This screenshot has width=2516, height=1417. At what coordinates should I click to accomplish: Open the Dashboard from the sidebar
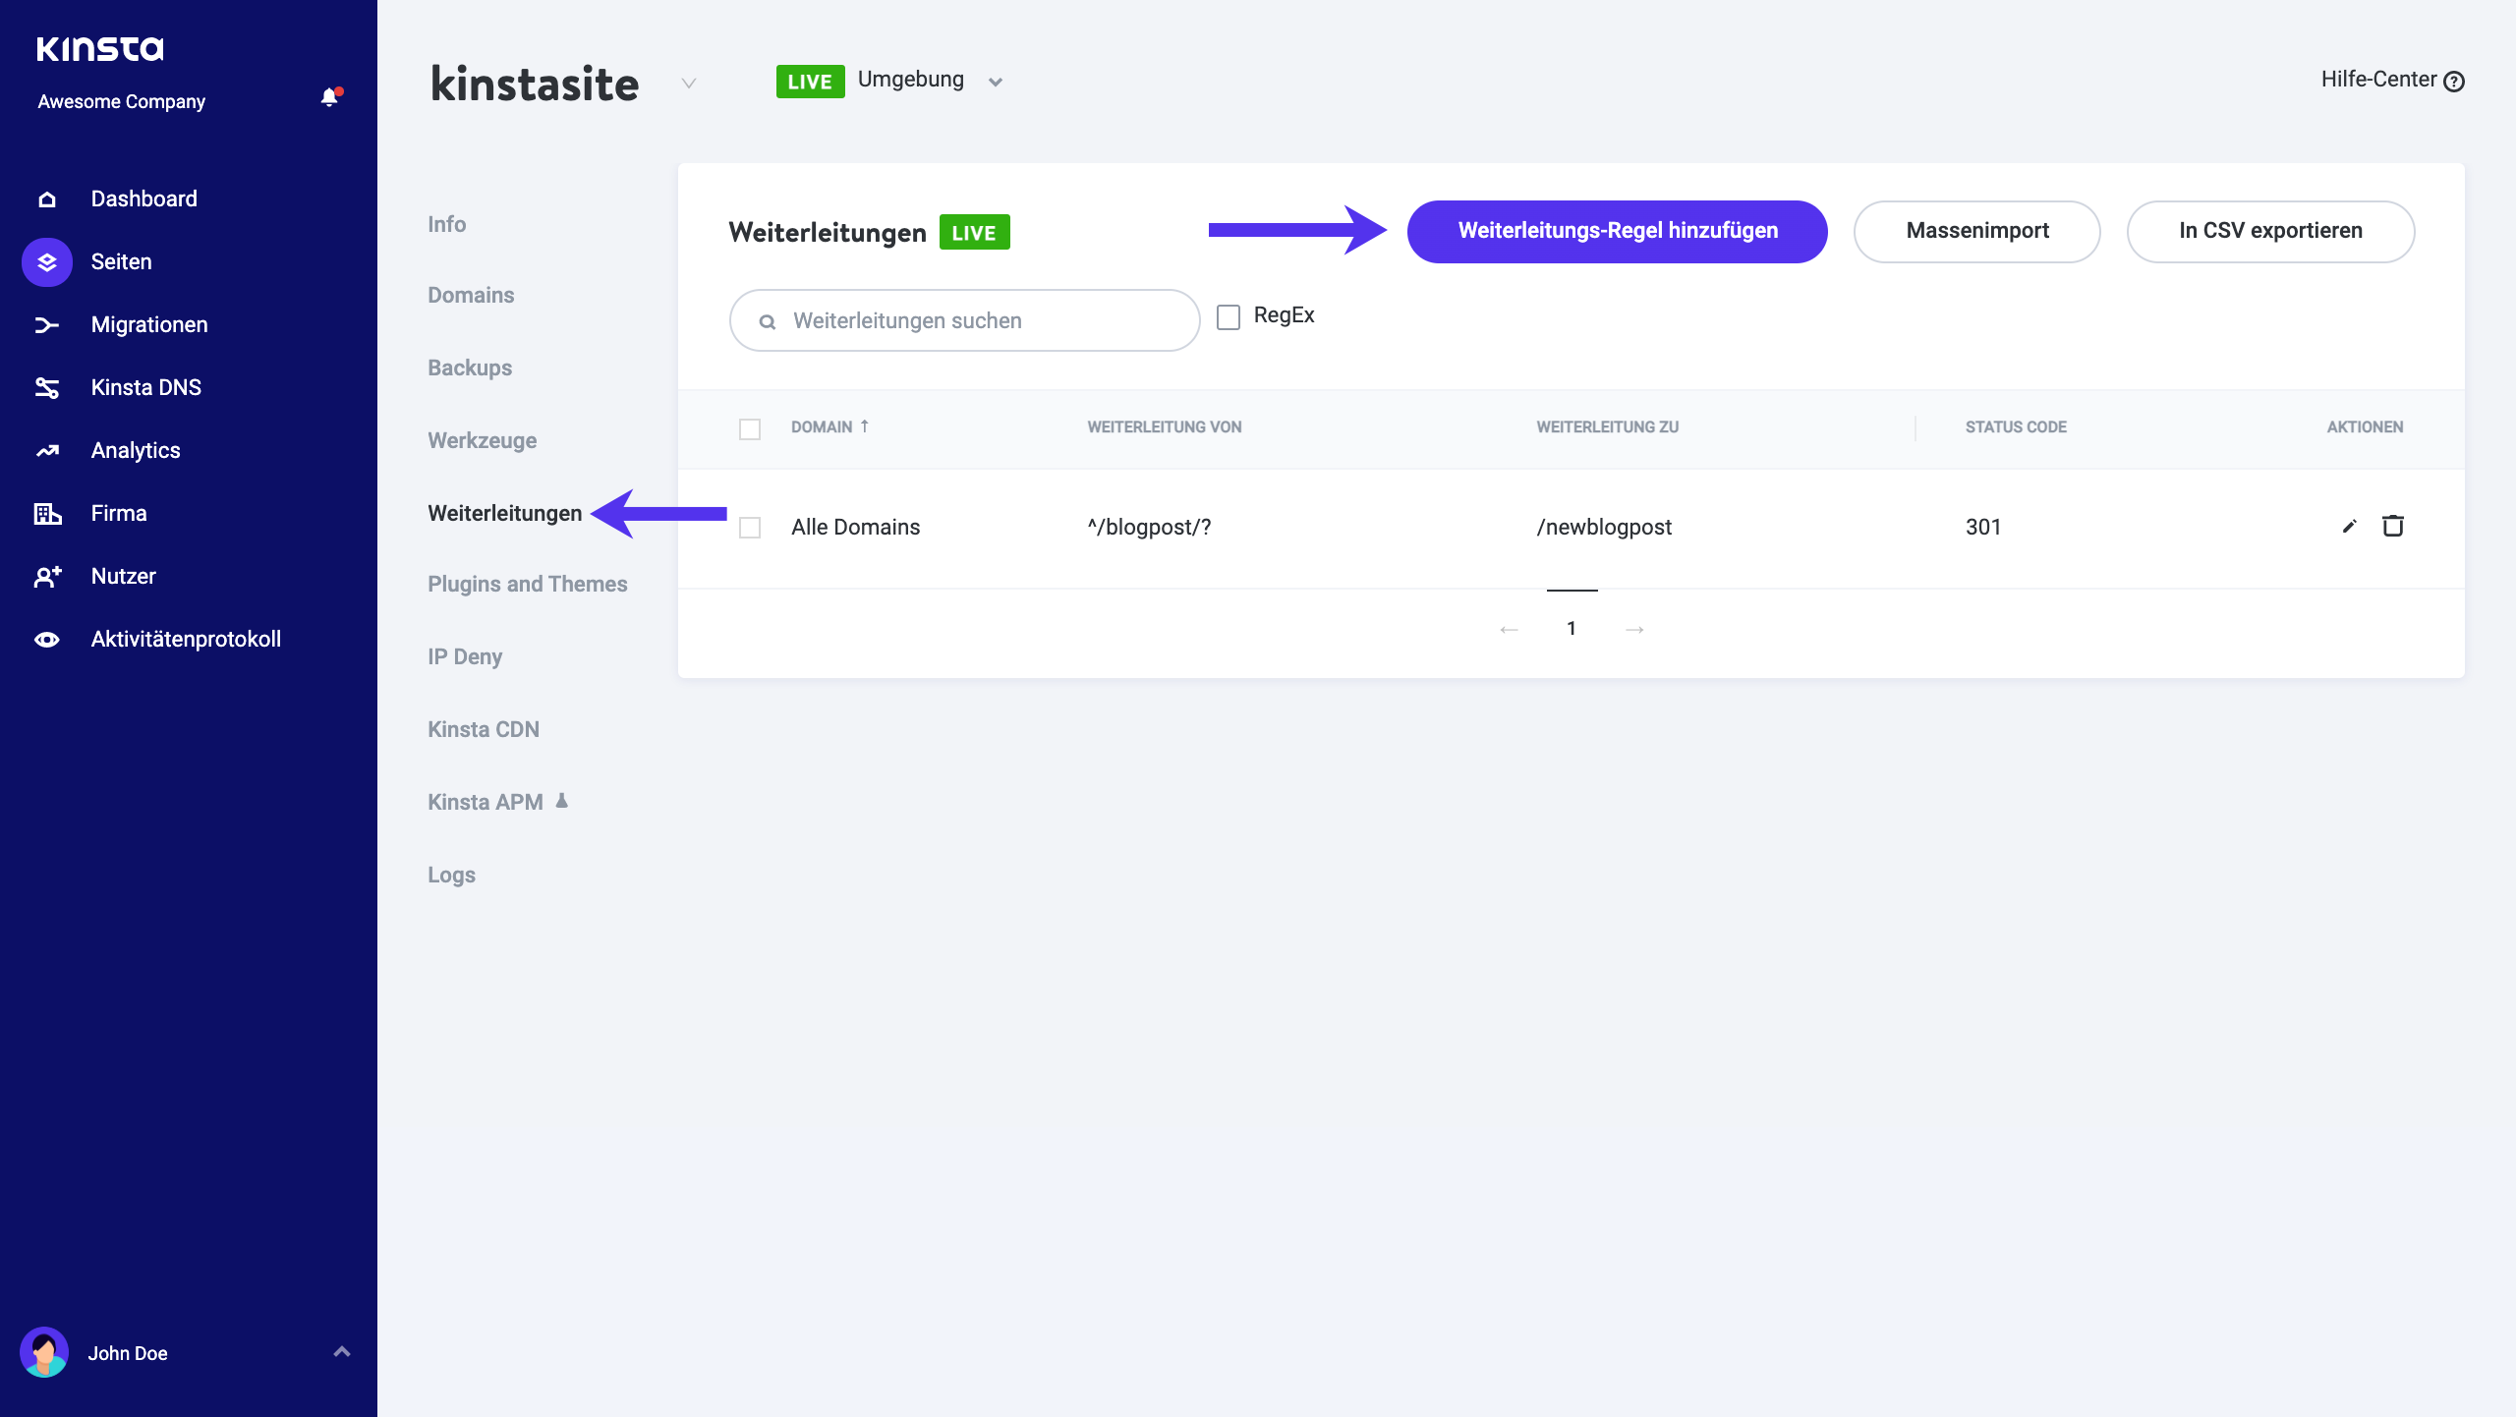coord(143,198)
